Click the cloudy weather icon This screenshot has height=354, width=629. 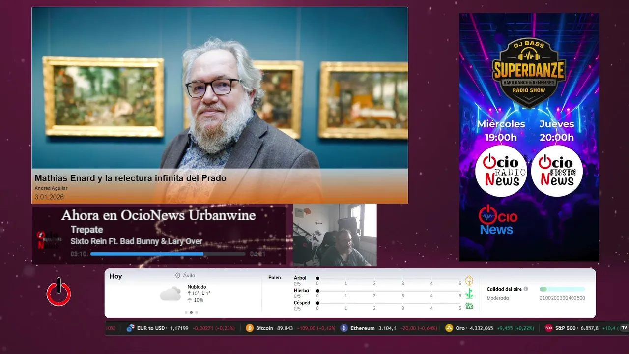click(x=170, y=294)
